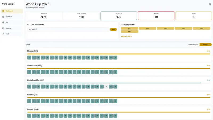Click the World Cup 2026 page title
This screenshot has height=120, width=213.
click(38, 4)
